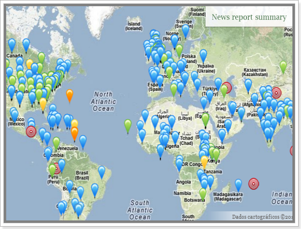Click the South Atlantic Ocean label

tap(140, 210)
